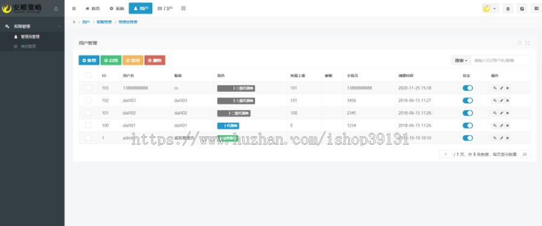This screenshot has height=226, width=542.
Task: Select the 用户 tab in top navigation
Action: tap(141, 8)
